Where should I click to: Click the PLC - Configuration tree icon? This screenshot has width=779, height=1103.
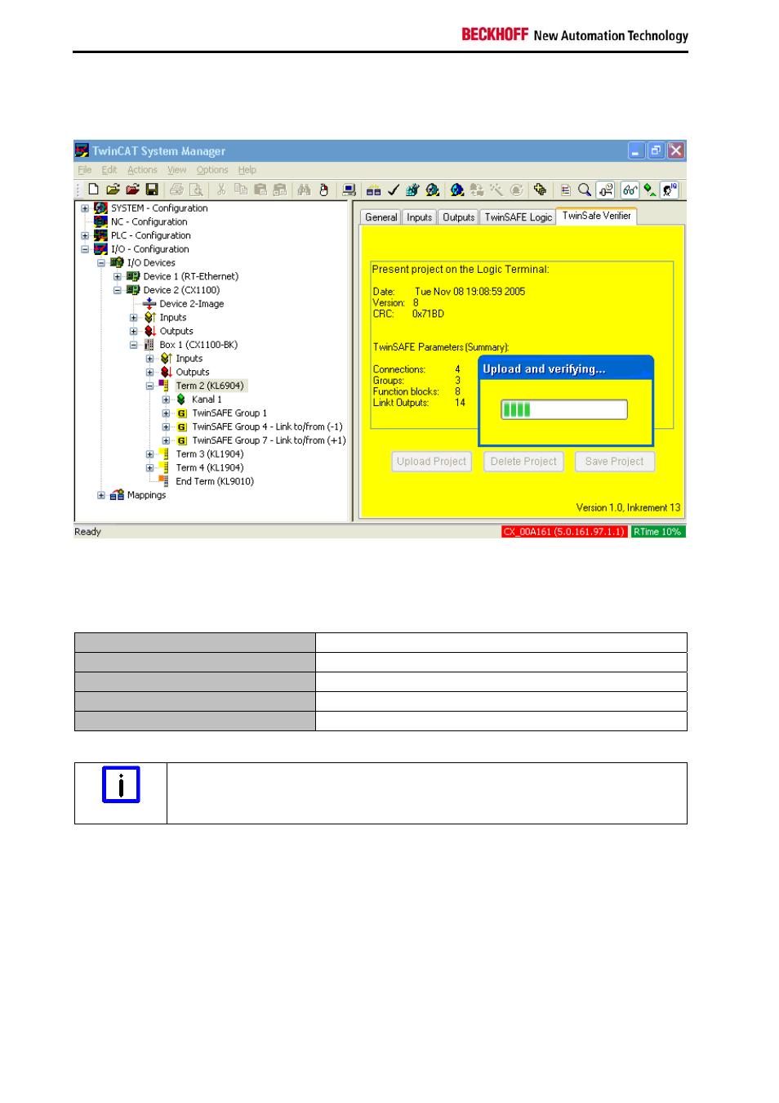[100, 235]
